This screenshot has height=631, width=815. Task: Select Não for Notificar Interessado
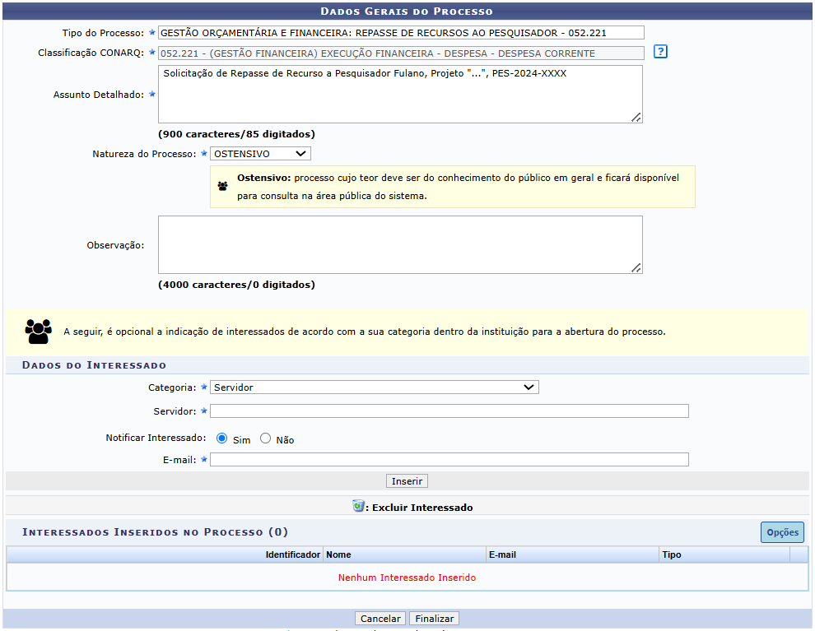pos(266,439)
